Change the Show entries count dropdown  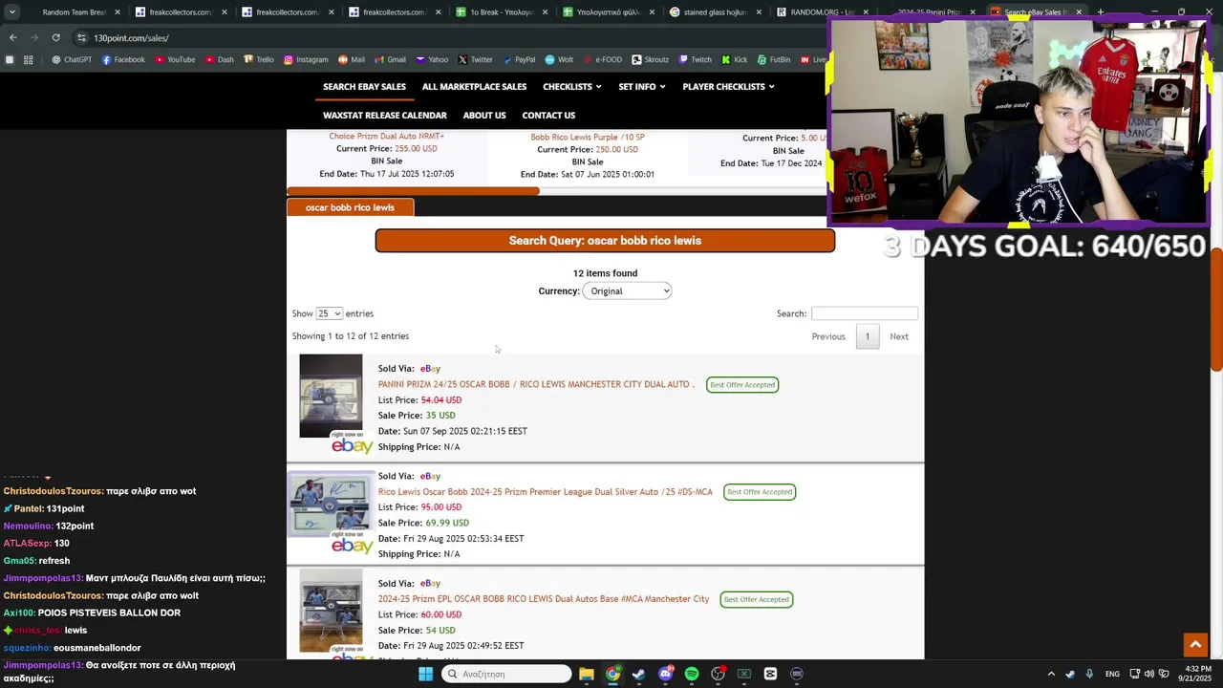pos(329,313)
